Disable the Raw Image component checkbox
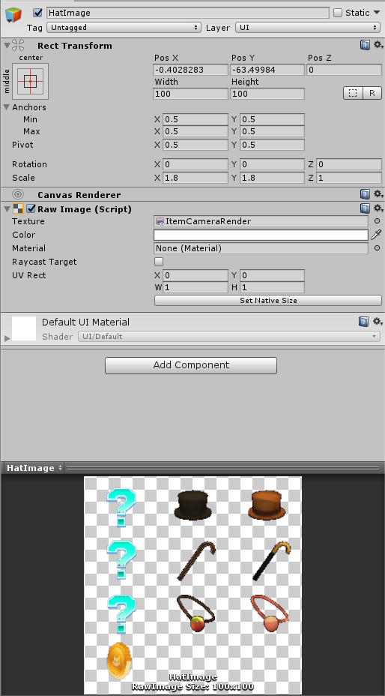The image size is (385, 696). coord(31,208)
